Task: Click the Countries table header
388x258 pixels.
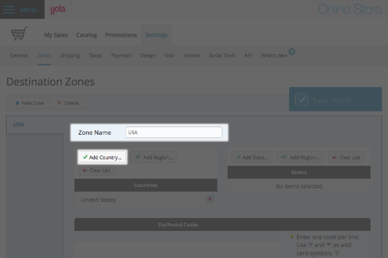Action: [x=145, y=185]
